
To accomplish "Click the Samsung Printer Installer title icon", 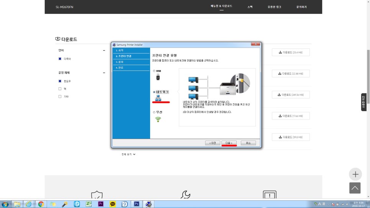I will click(114, 44).
